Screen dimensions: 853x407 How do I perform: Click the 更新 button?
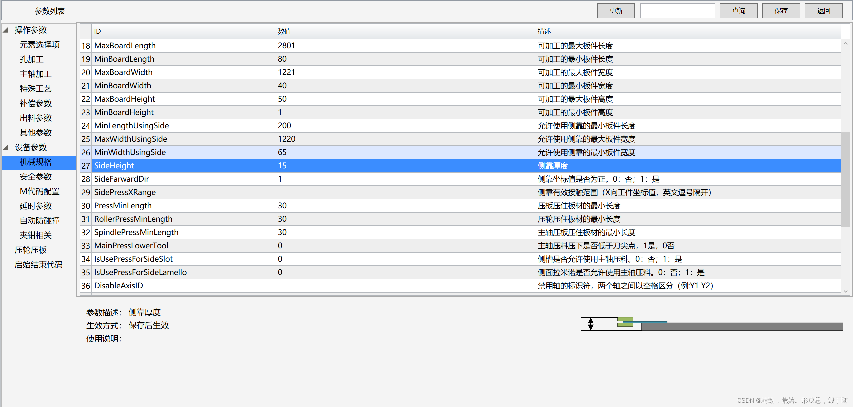[x=616, y=11]
